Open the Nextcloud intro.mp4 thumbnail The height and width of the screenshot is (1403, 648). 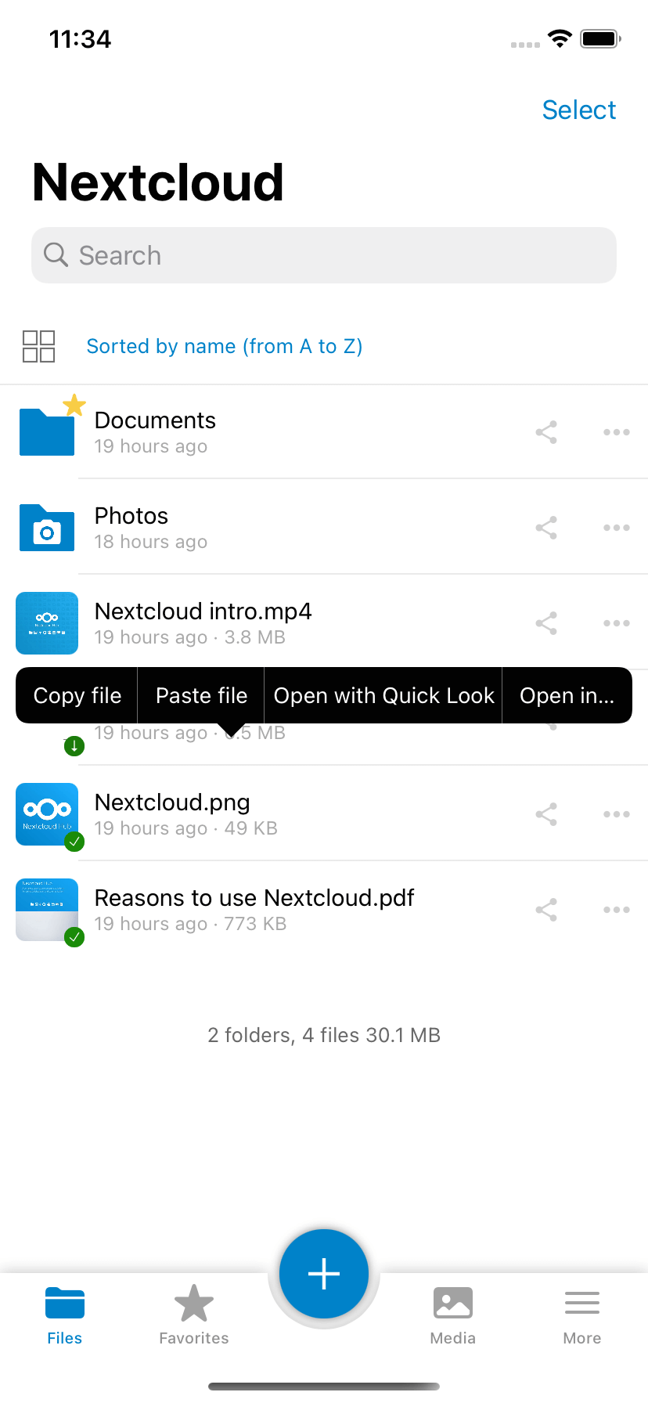coord(47,623)
